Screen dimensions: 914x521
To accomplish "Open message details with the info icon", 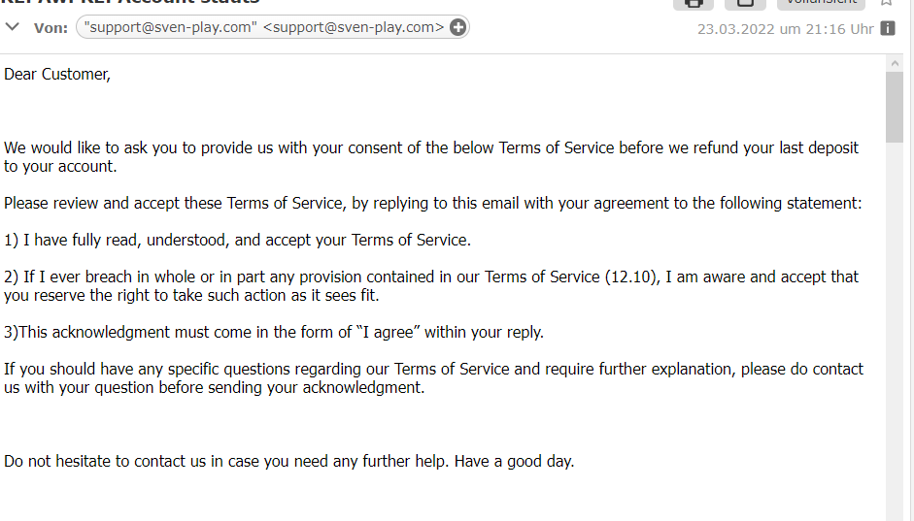I will (888, 28).
